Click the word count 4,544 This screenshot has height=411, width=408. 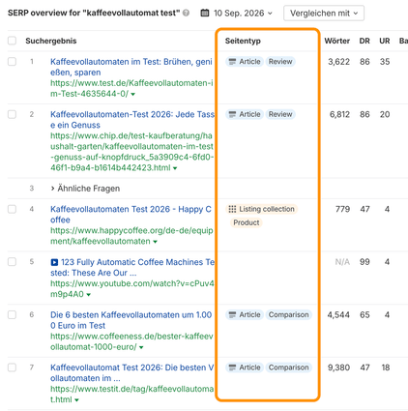click(x=338, y=315)
